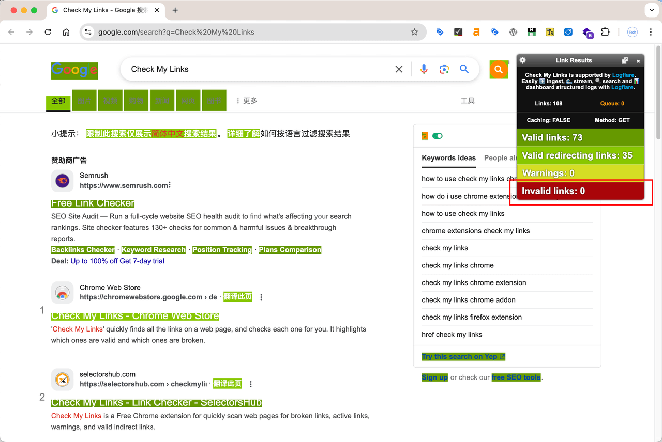The image size is (662, 442).
Task: Bookmark this page with the star icon
Action: tap(414, 32)
